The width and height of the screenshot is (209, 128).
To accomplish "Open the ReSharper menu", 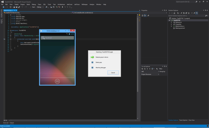I will pyautogui.click(x=84, y=4).
